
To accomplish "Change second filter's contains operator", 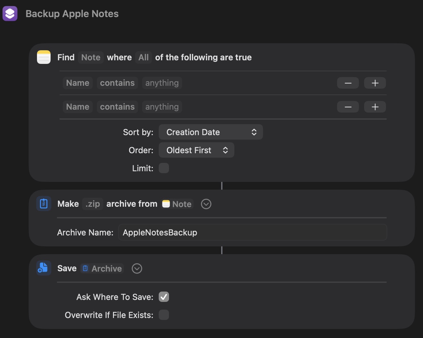I will [x=117, y=107].
